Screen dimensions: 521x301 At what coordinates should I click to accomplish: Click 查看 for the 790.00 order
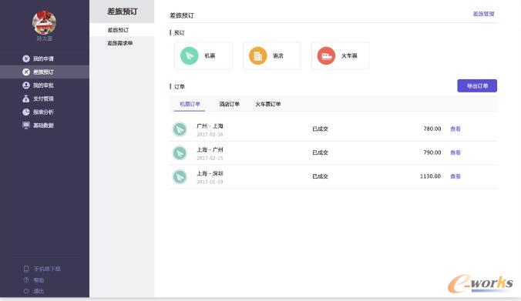tap(455, 152)
